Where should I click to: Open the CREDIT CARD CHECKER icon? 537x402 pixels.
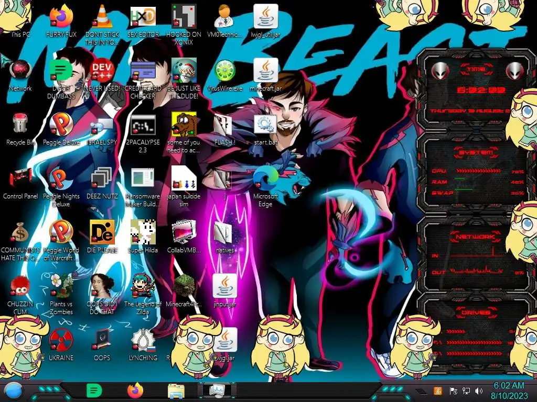pos(143,79)
